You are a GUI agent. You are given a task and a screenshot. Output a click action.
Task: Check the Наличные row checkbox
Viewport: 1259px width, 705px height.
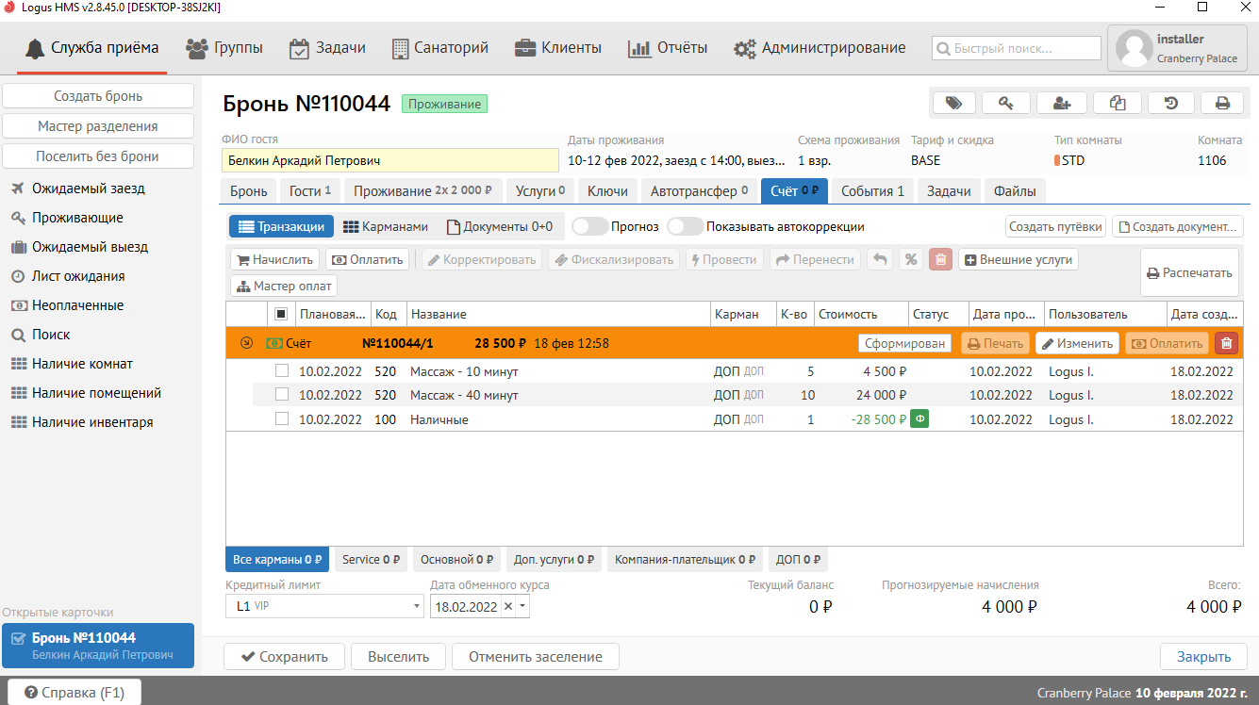(x=281, y=419)
